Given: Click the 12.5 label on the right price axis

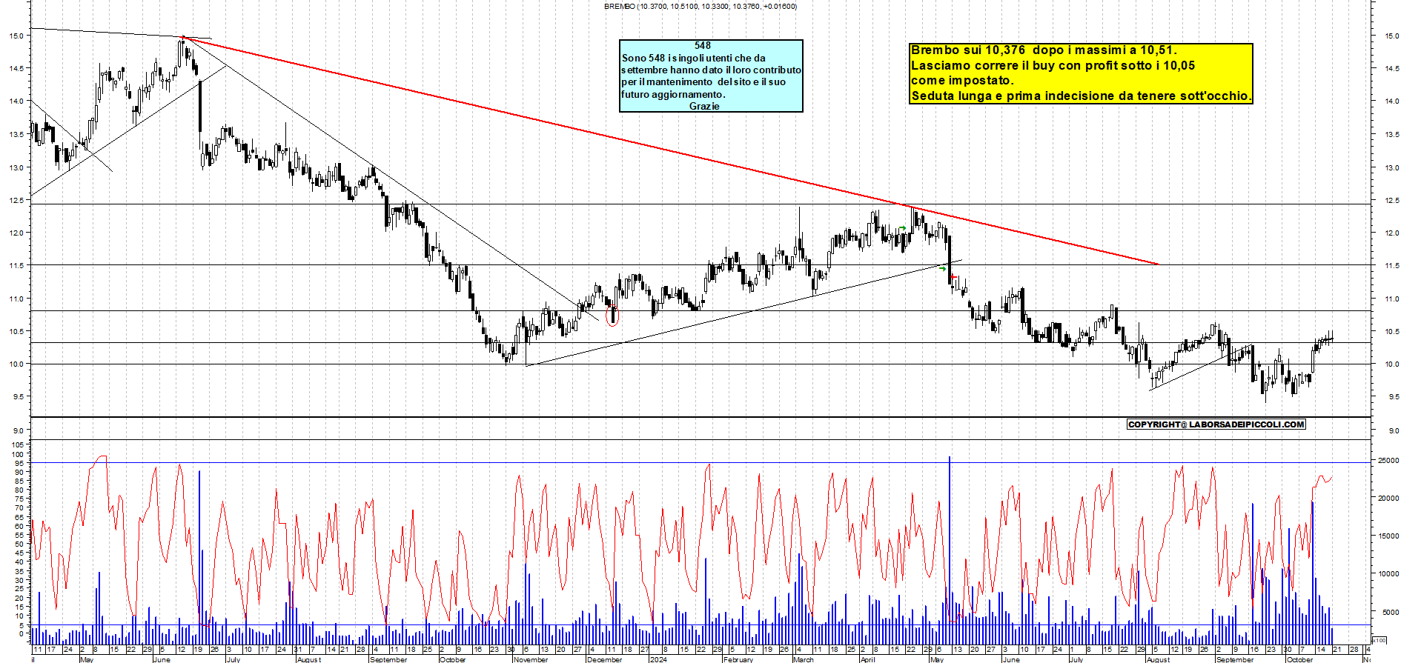Looking at the screenshot, I should click(x=1391, y=200).
